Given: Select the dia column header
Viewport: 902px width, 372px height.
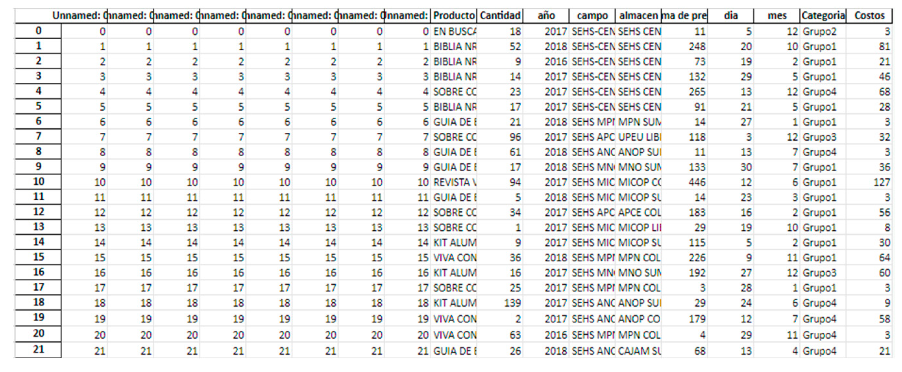Looking at the screenshot, I should pyautogui.click(x=731, y=16).
